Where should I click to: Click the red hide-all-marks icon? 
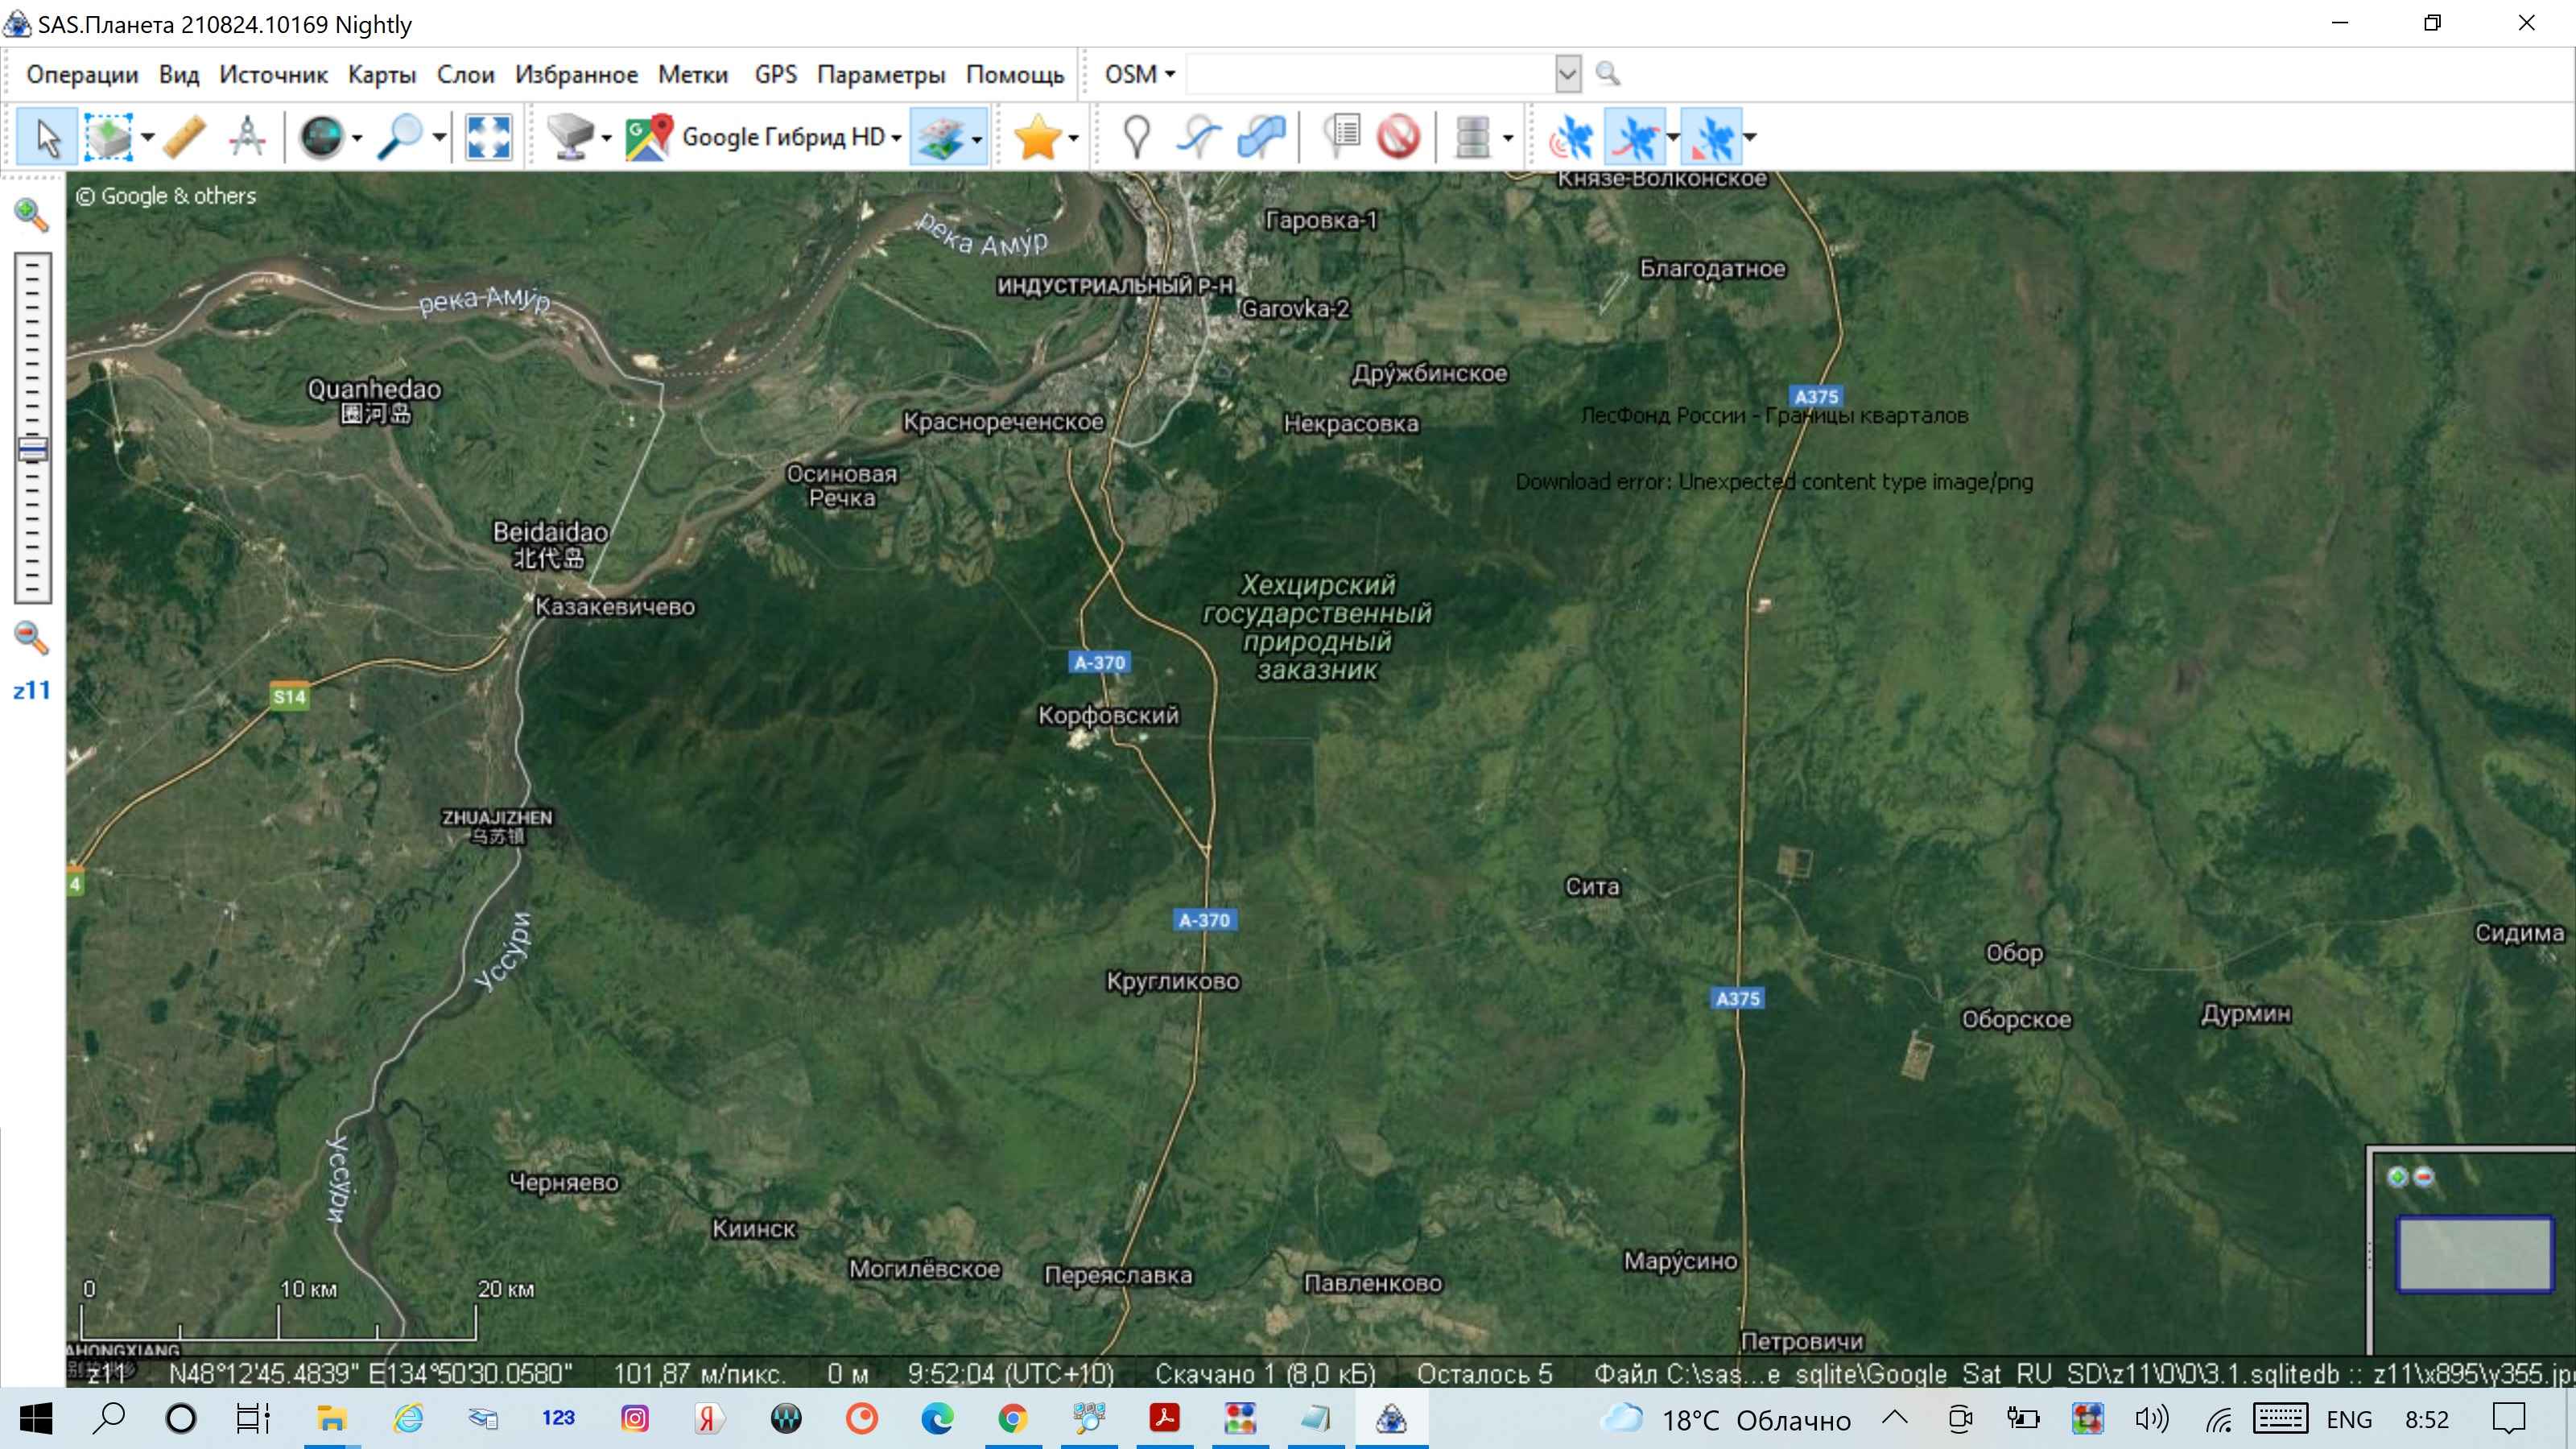coord(1398,137)
